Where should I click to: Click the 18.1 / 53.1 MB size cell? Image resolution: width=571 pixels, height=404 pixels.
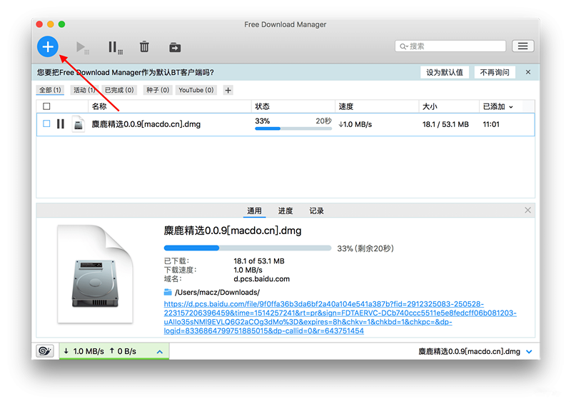[x=445, y=124]
